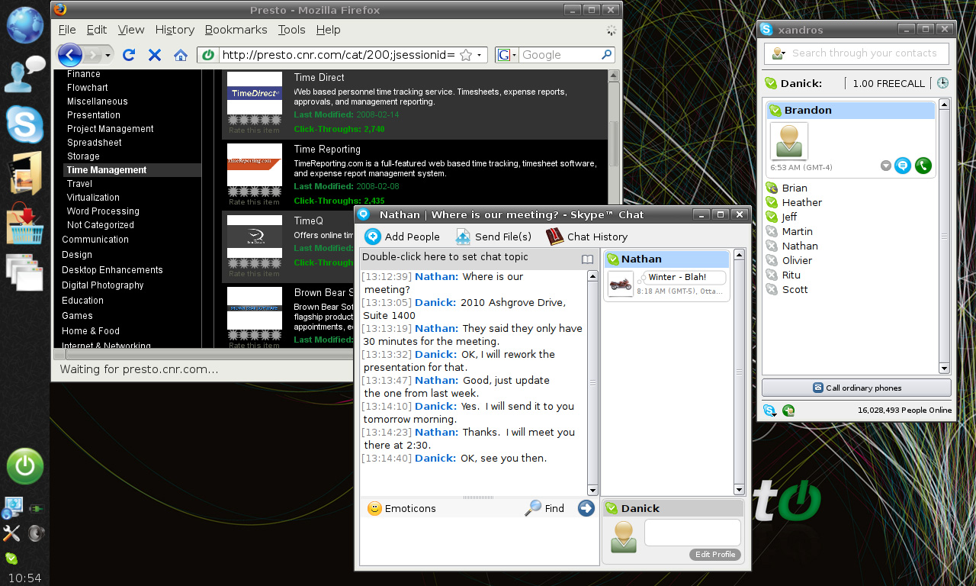Open the Skype icon in left launcher
976x586 pixels.
25,124
